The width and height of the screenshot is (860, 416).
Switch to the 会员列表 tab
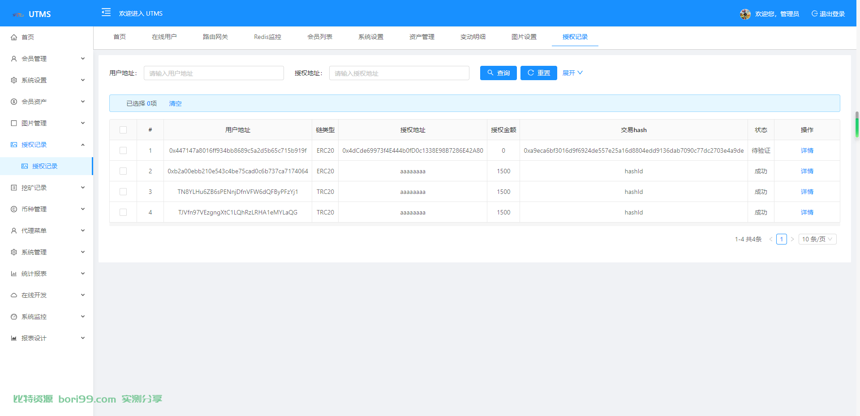click(320, 37)
